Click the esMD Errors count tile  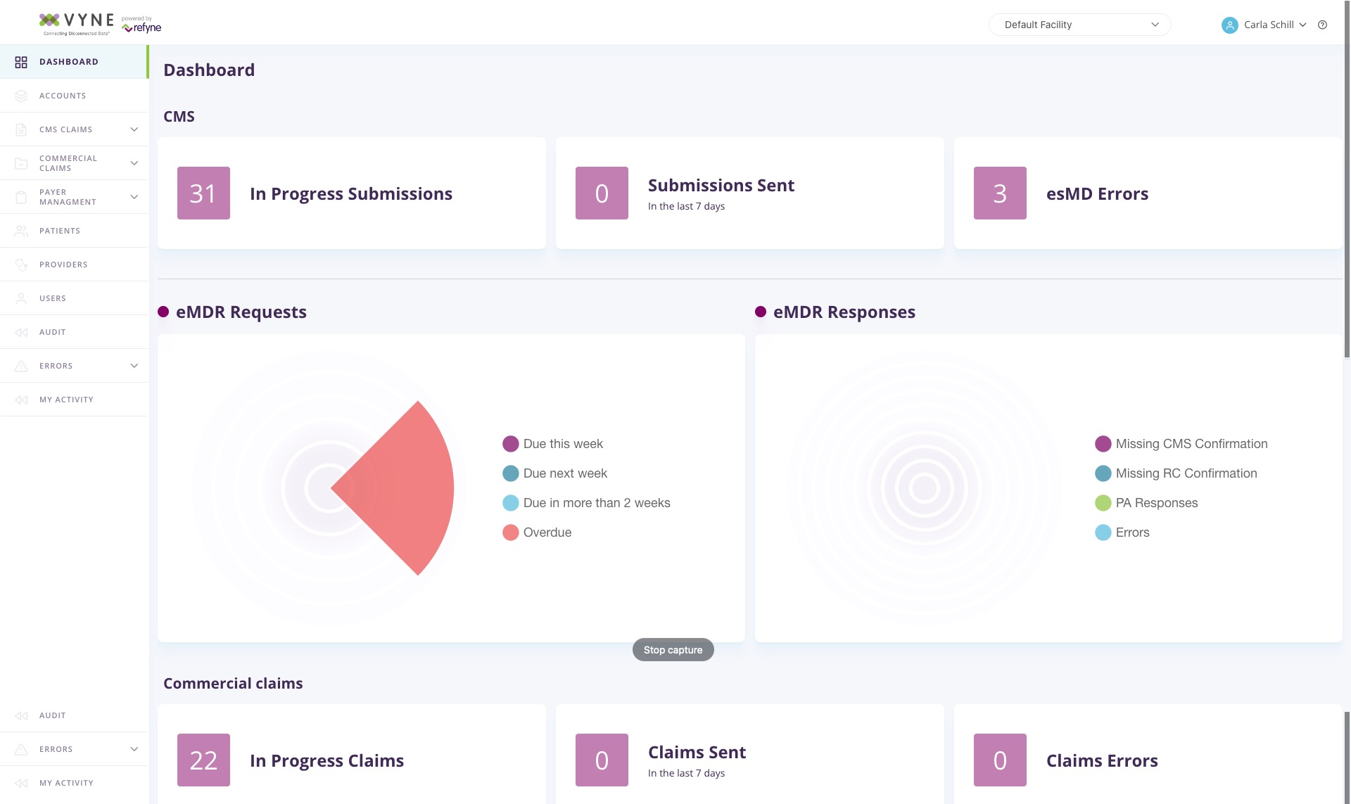coord(1000,193)
